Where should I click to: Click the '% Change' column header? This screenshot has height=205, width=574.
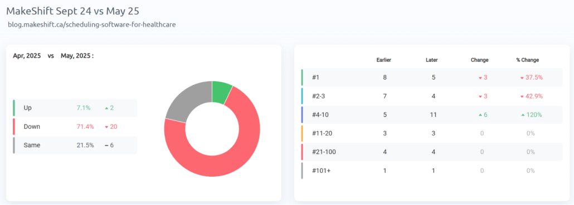click(528, 60)
